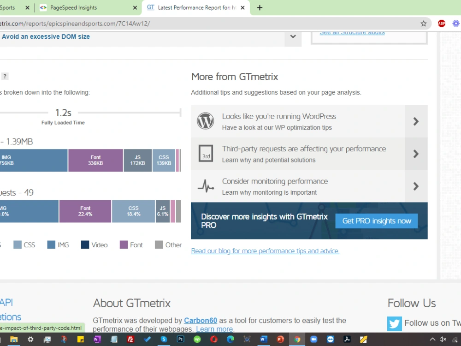
Task: Click the Font 22.4% requests segment
Action: (x=85, y=211)
